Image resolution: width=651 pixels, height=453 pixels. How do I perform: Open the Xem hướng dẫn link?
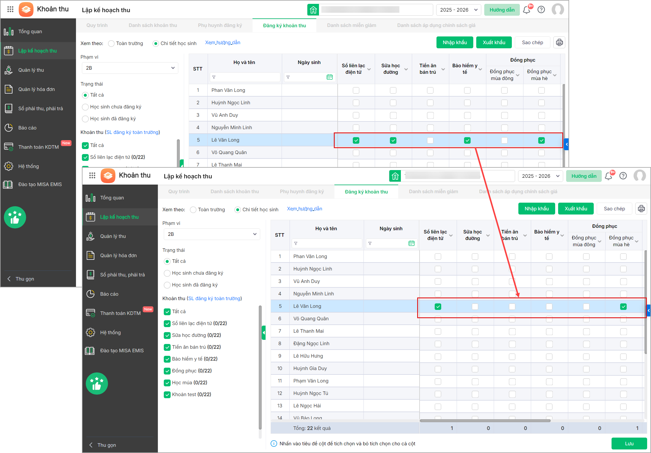pos(304,209)
